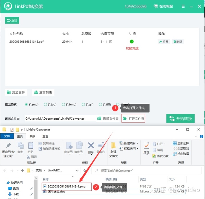Open 在线客服 online support
Viewport: 205px width, 199px height.
(163, 6)
